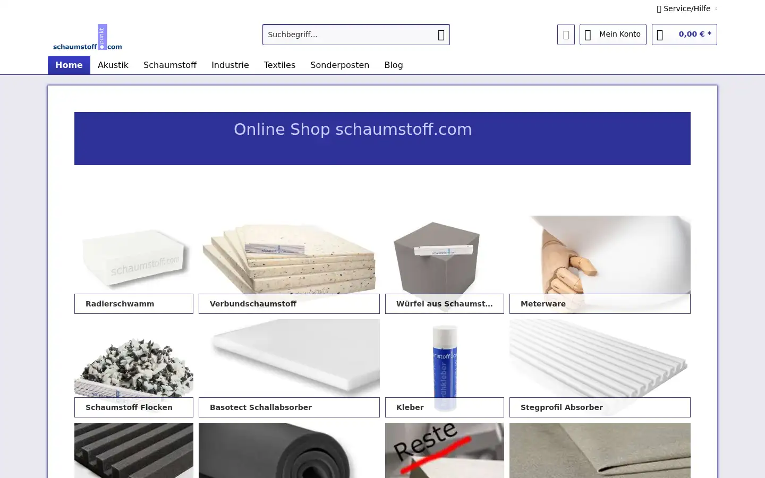Open the Basotect Schallabsorber category link

[289, 407]
